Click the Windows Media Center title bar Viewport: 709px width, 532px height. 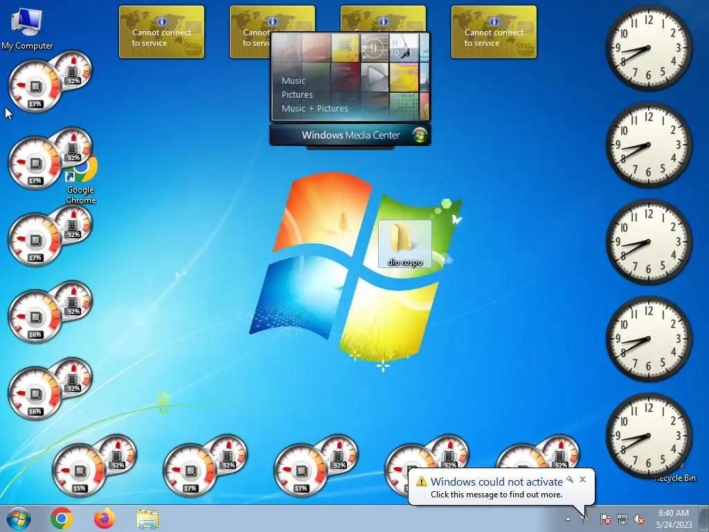pyautogui.click(x=350, y=135)
